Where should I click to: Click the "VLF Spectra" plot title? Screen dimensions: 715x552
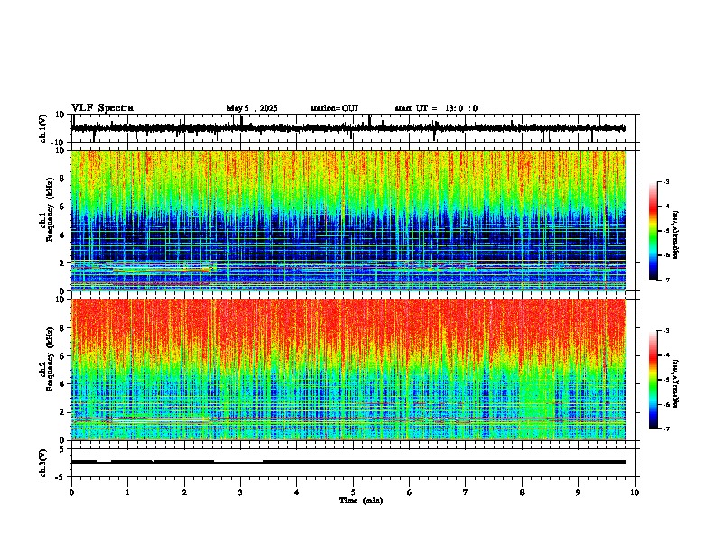(102, 108)
